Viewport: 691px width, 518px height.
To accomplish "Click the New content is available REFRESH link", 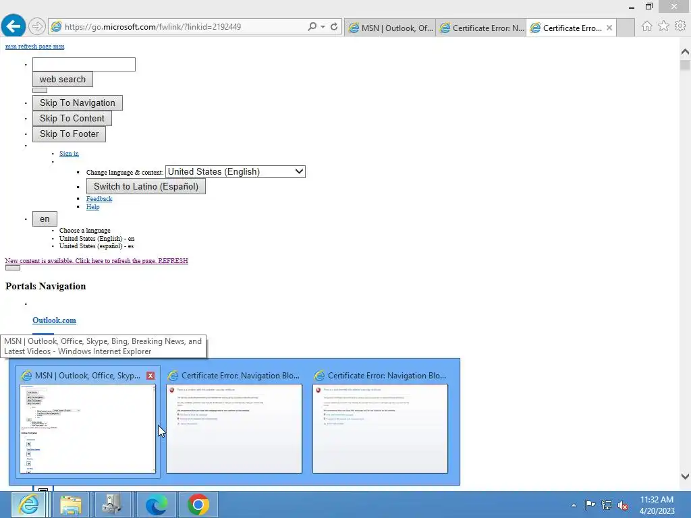I will 96,261.
